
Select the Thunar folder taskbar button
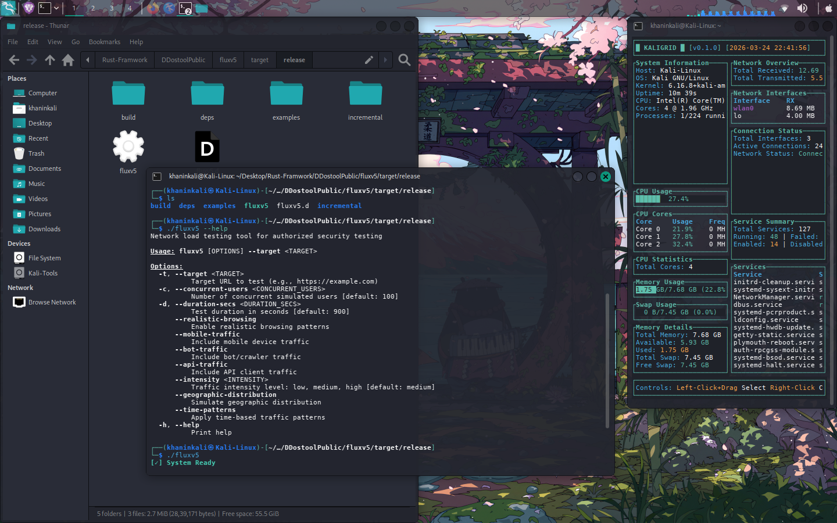pos(201,8)
